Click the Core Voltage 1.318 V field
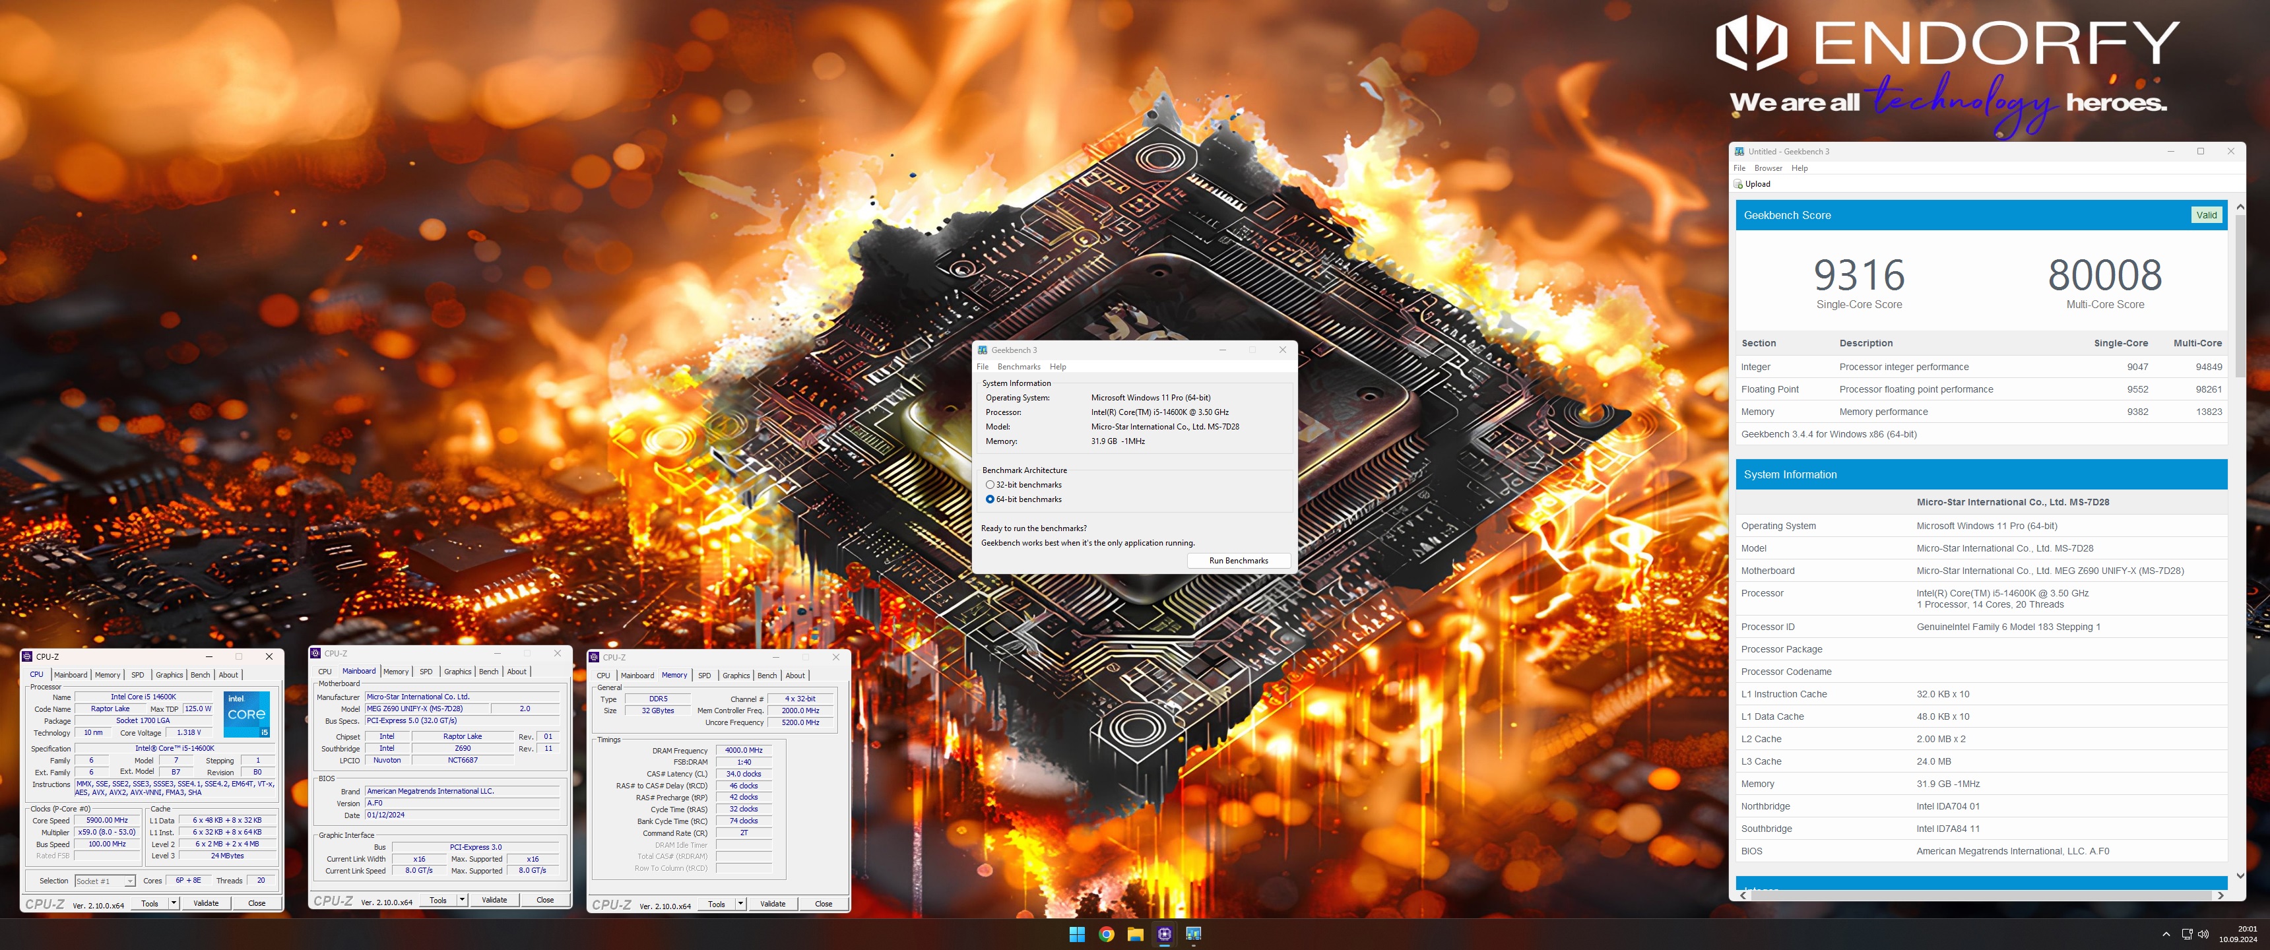Viewport: 2270px width, 950px height. pyautogui.click(x=189, y=732)
